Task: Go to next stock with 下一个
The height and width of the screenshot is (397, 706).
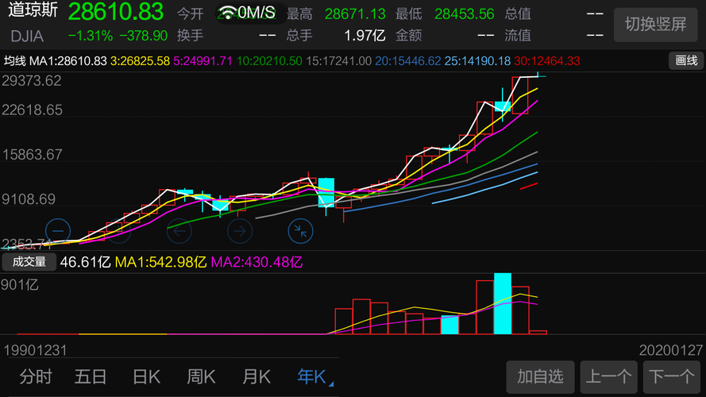Action: click(672, 376)
